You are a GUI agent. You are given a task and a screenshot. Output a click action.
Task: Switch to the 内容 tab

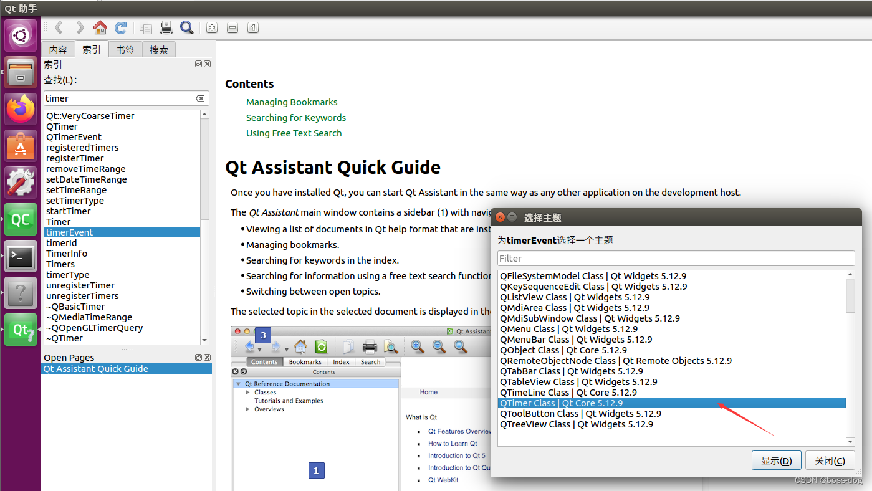point(58,50)
